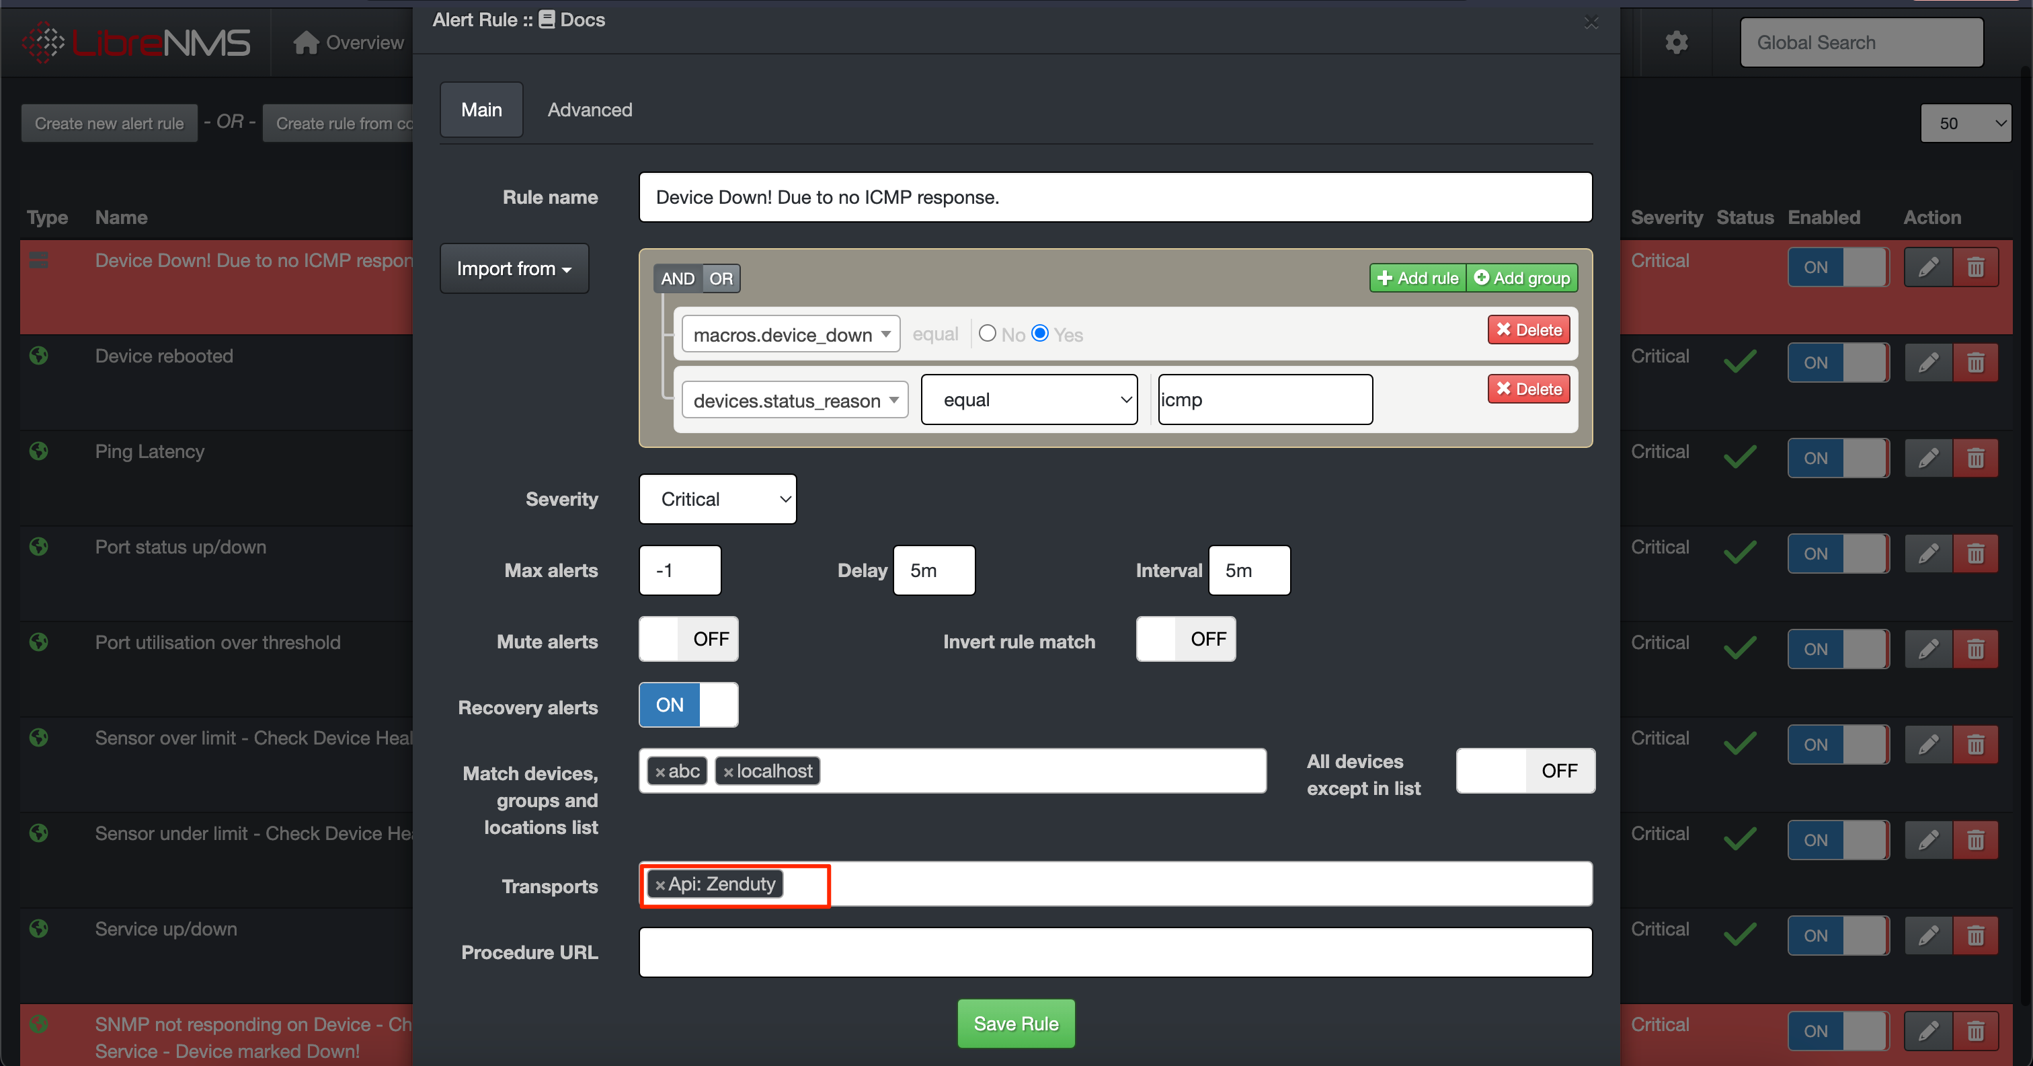Select the OR condition tab
Screen dimensions: 2033x1066
click(721, 278)
